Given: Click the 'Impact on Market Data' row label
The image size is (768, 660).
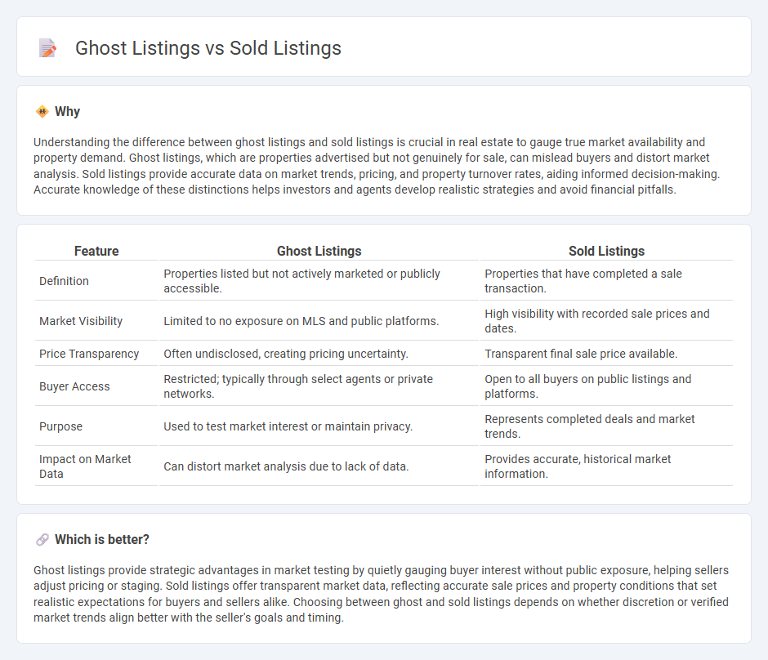Looking at the screenshot, I should pyautogui.click(x=85, y=466).
